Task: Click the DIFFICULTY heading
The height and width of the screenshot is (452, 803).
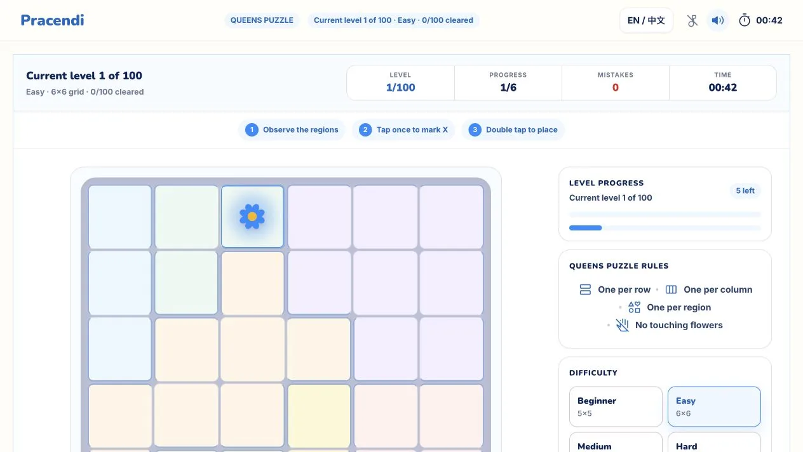Action: [x=593, y=373]
